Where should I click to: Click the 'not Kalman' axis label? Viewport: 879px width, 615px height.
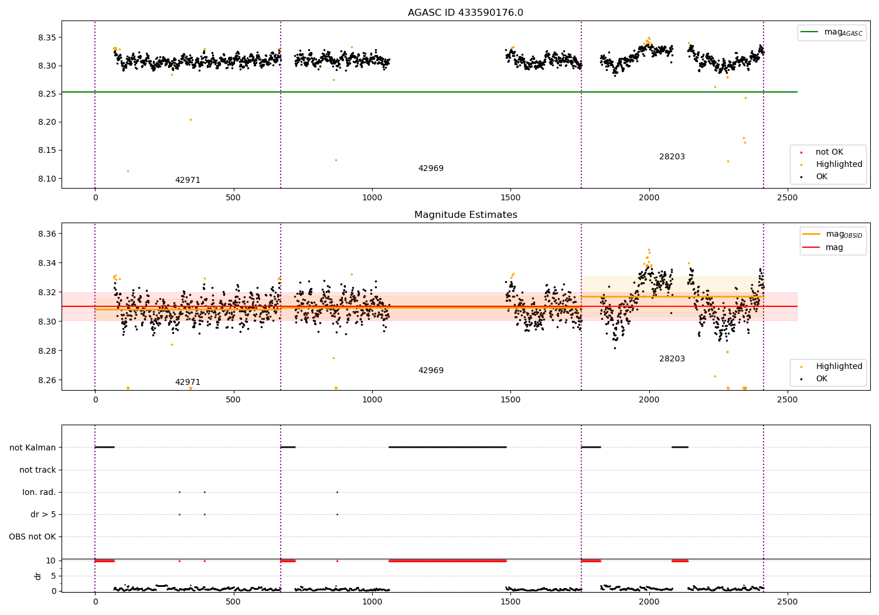point(33,447)
